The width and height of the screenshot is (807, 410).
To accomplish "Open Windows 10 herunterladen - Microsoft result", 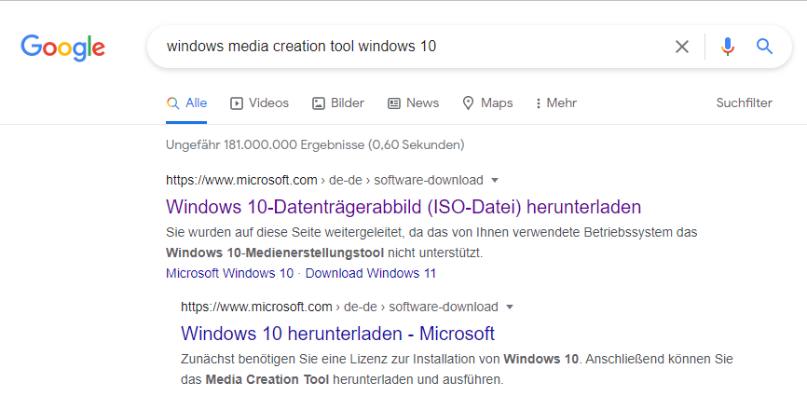I will 337,333.
